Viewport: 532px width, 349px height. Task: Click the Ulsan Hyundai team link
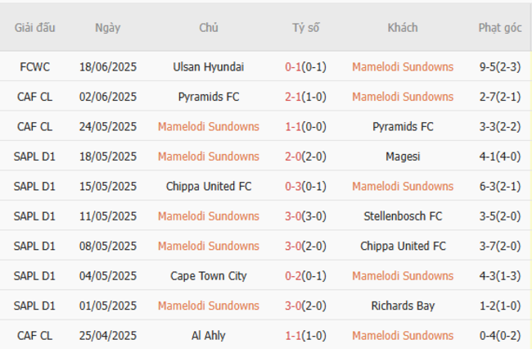point(208,67)
